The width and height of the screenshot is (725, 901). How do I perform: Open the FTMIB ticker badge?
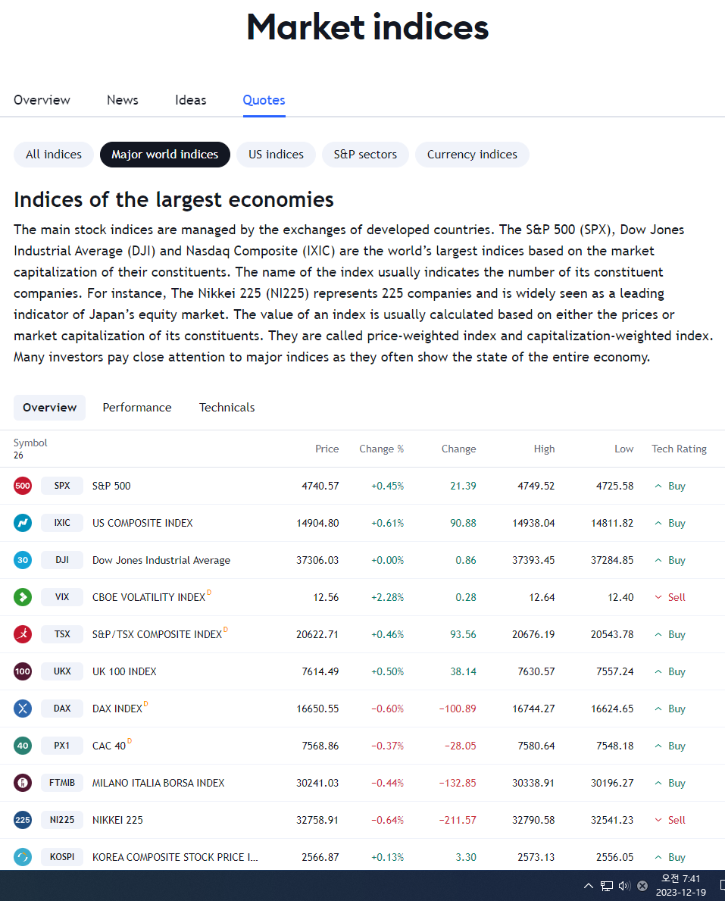click(x=62, y=783)
